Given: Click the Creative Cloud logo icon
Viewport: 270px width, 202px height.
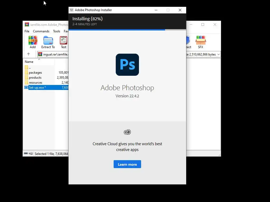Looking at the screenshot, I should 127,132.
